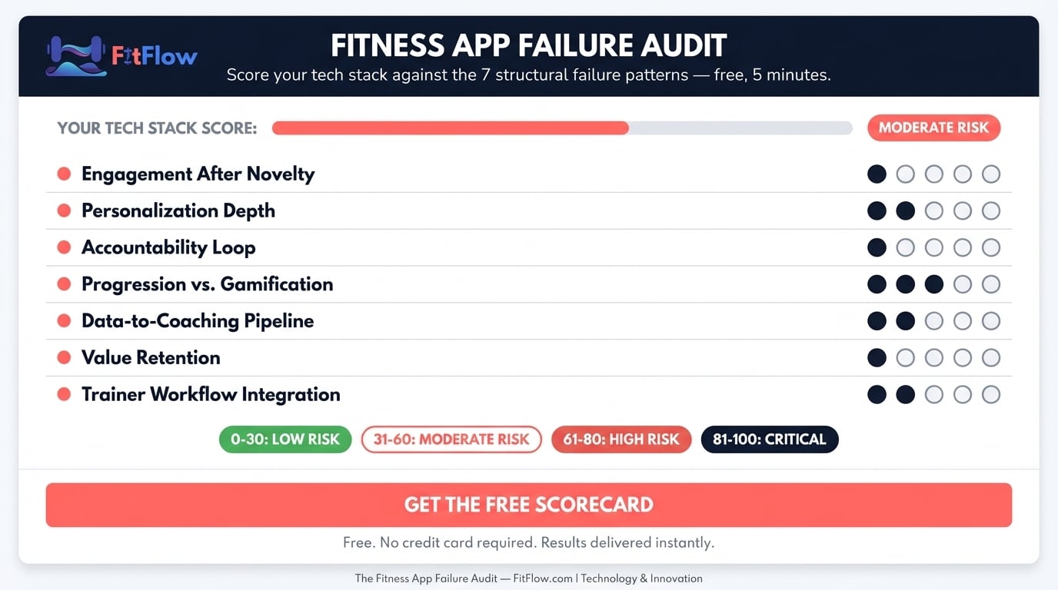
Task: Select fourth rating circle for Progression vs. Gamification
Action: coord(963,284)
